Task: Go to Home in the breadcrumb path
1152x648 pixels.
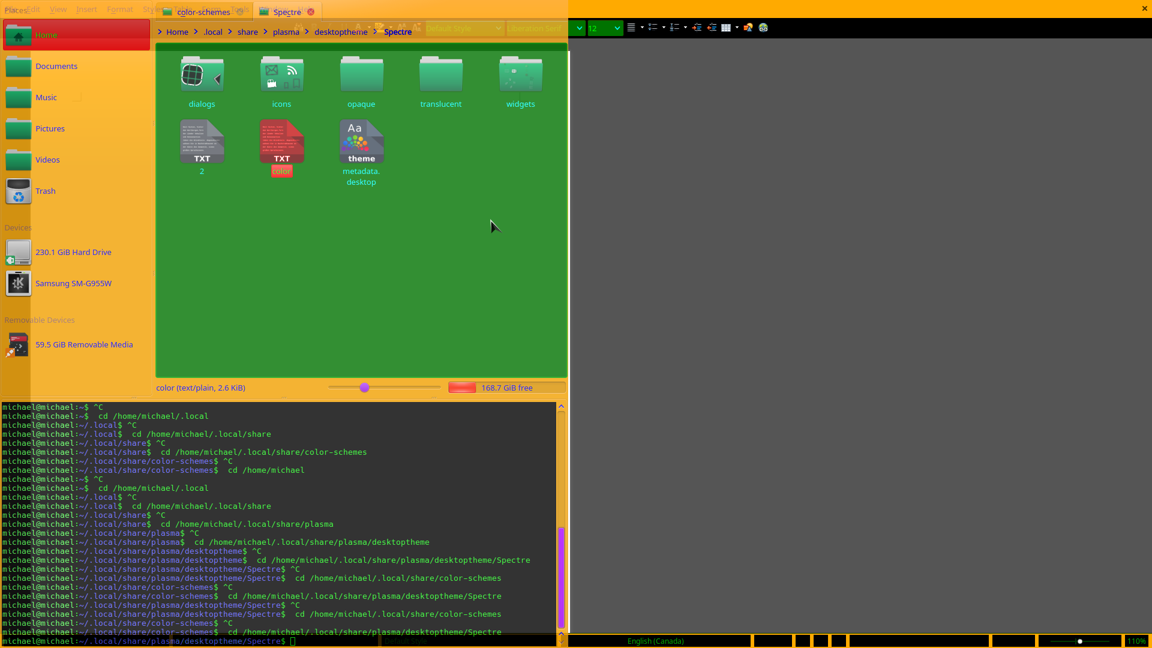Action: click(177, 32)
